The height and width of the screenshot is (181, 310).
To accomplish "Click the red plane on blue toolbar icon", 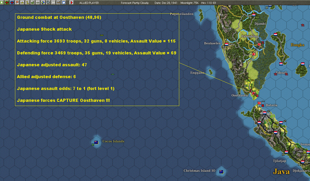I will click(12, 3).
